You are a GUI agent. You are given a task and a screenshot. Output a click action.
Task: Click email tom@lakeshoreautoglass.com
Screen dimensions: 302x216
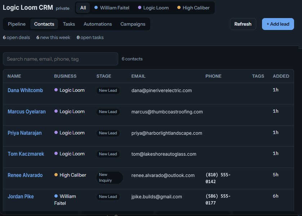[x=164, y=154]
